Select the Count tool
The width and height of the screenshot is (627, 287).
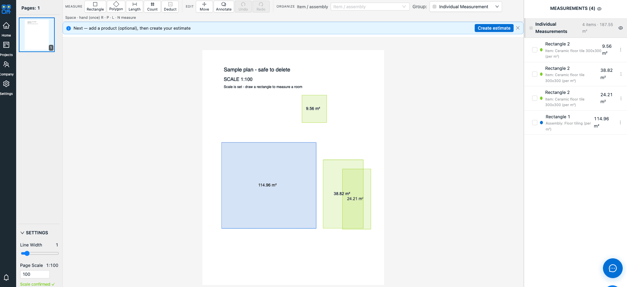(x=152, y=7)
